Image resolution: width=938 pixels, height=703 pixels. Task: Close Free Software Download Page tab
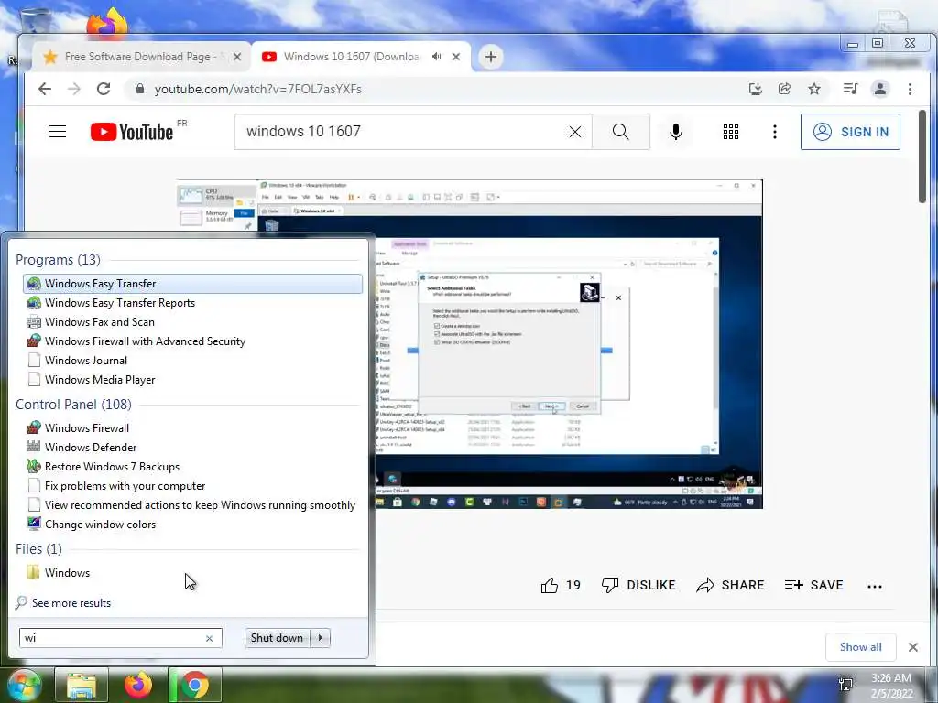237,57
